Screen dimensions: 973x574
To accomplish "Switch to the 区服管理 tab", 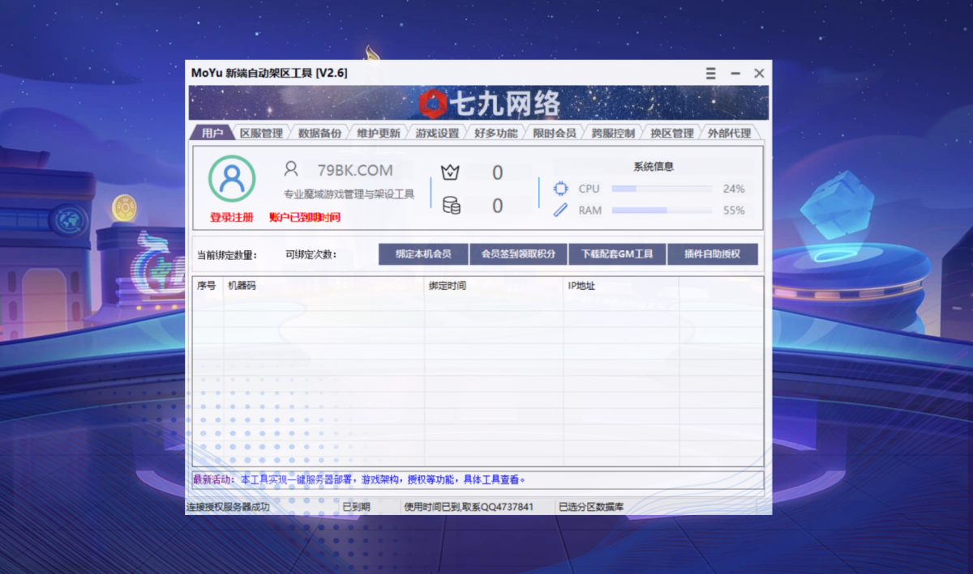I will (x=261, y=134).
